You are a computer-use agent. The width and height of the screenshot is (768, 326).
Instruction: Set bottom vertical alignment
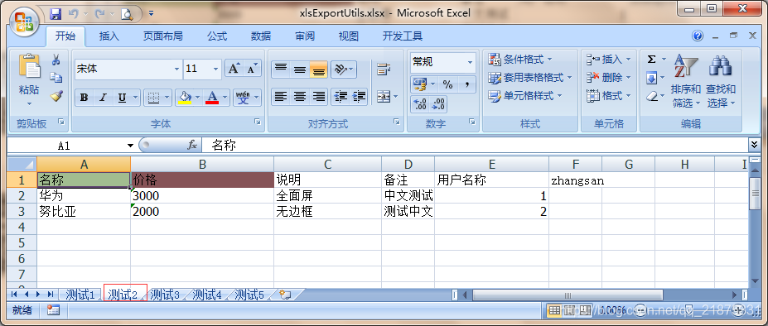[x=319, y=69]
